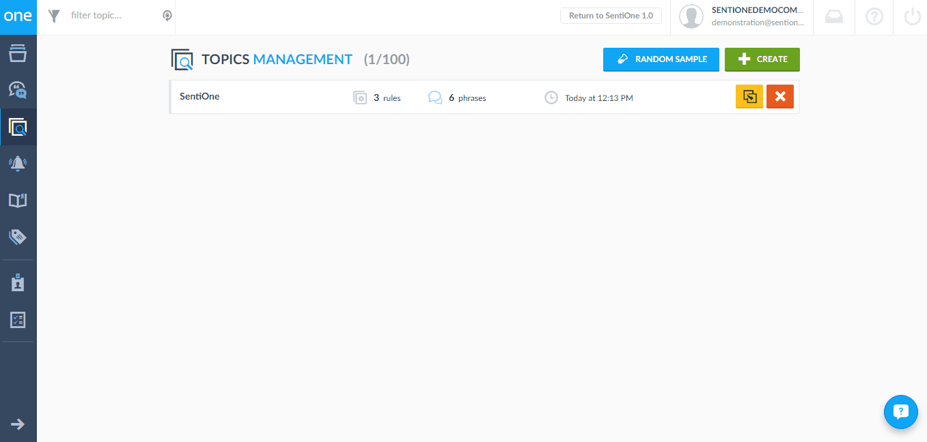The height and width of the screenshot is (442, 927).
Task: Click Return to SentiOne 1.0 button
Action: 611,16
